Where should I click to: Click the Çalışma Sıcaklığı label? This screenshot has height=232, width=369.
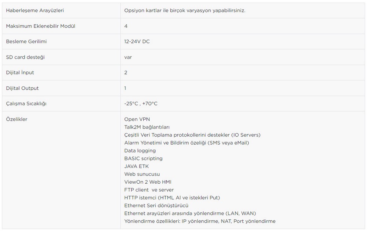26,103
